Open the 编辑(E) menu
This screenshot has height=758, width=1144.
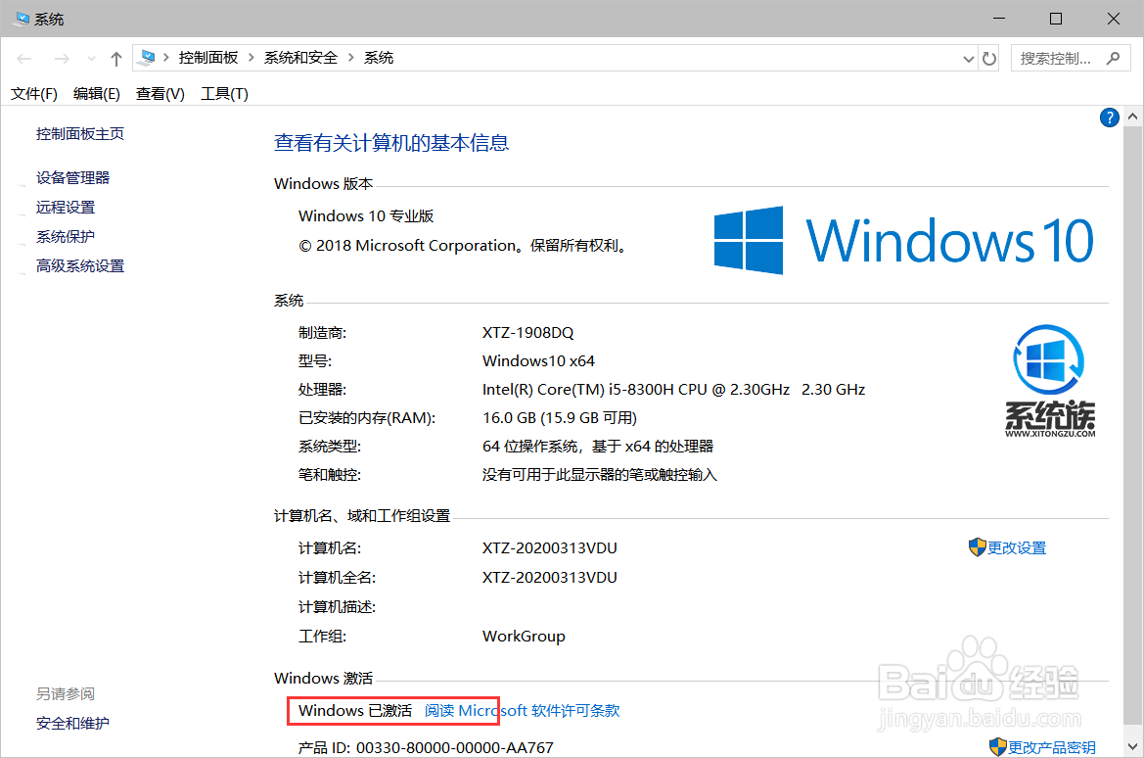pos(96,93)
